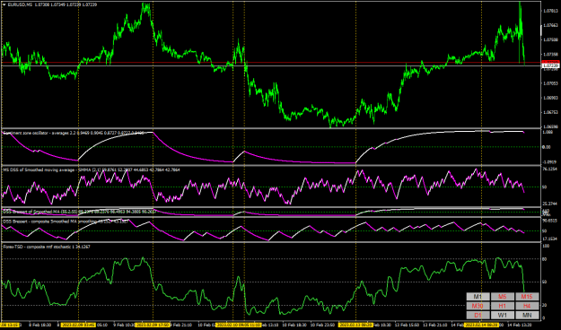Click the 14 Feb 13:20 time axis label
Image resolution: width=561 pixels, height=330 pixels.
coord(519,325)
